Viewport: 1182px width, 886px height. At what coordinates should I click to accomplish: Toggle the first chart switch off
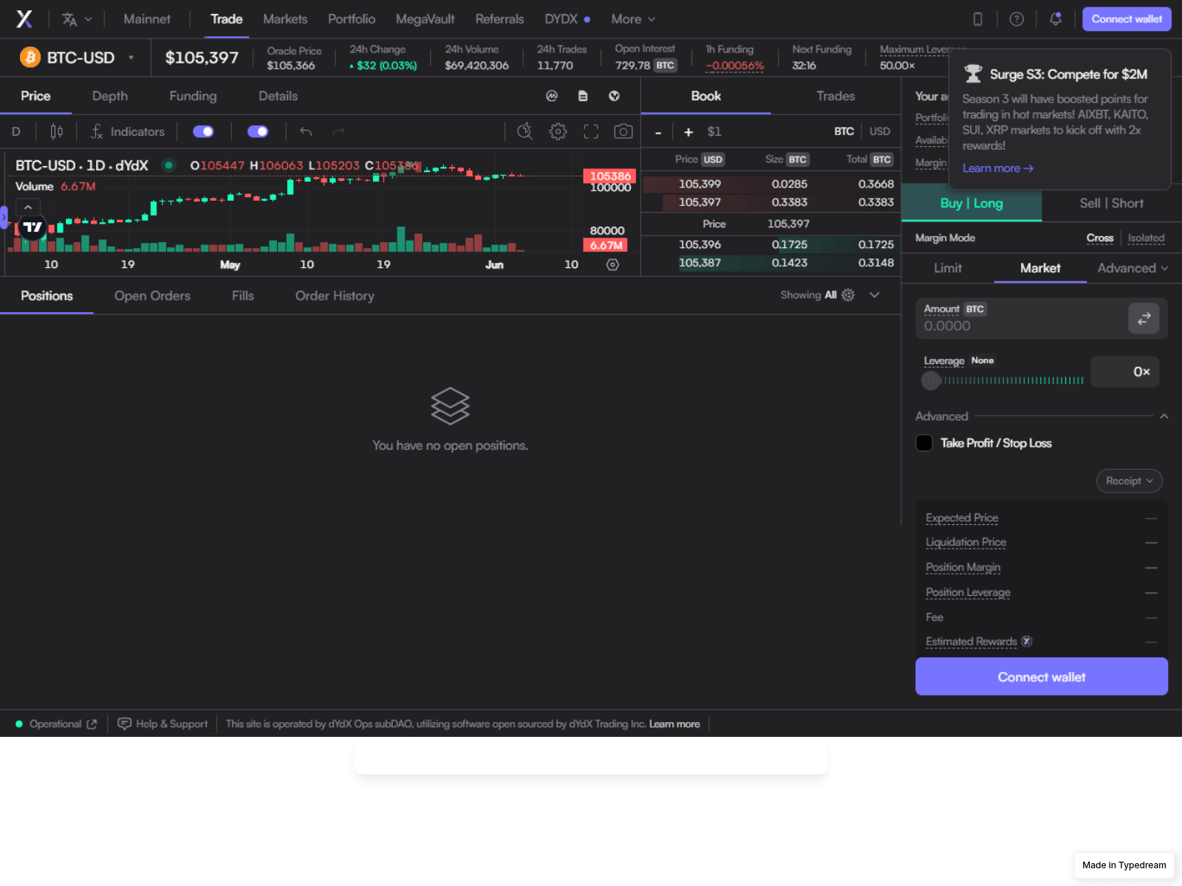coord(203,131)
